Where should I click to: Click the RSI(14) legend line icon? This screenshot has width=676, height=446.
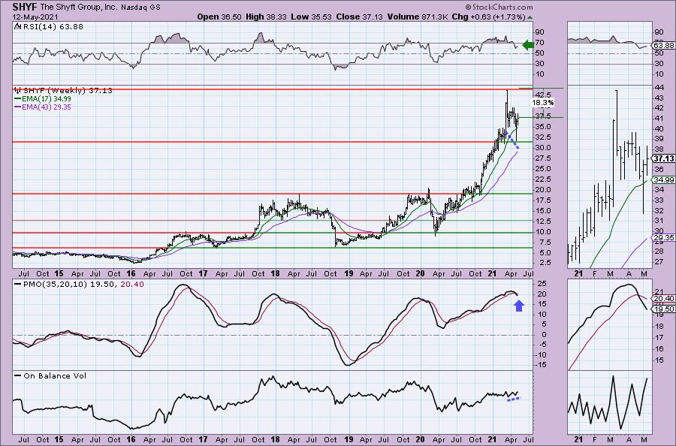[x=17, y=26]
